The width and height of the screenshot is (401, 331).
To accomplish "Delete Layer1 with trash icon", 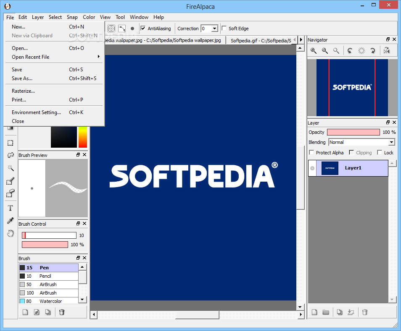I will click(x=365, y=312).
